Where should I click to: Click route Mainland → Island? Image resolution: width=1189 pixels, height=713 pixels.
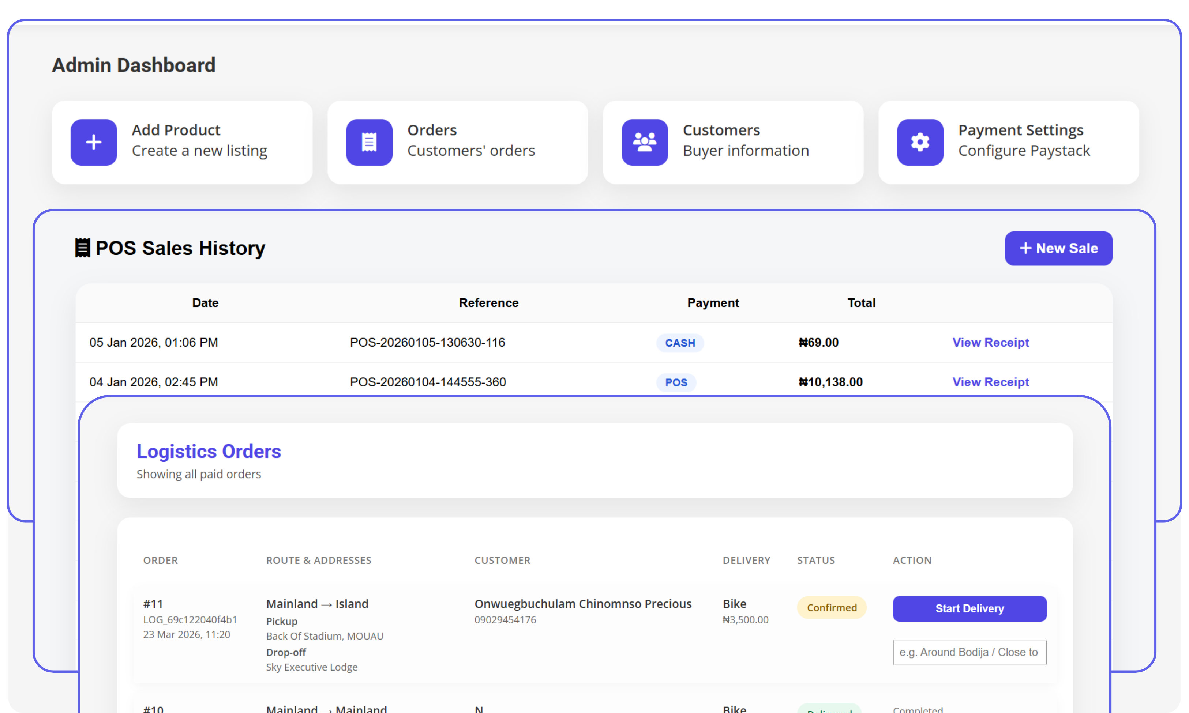point(317,604)
